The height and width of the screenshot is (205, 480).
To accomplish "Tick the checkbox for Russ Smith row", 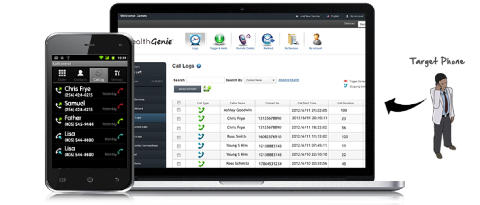I will [x=179, y=137].
